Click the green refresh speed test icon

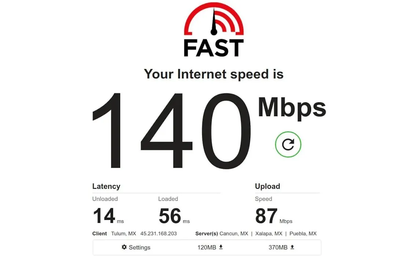click(288, 144)
